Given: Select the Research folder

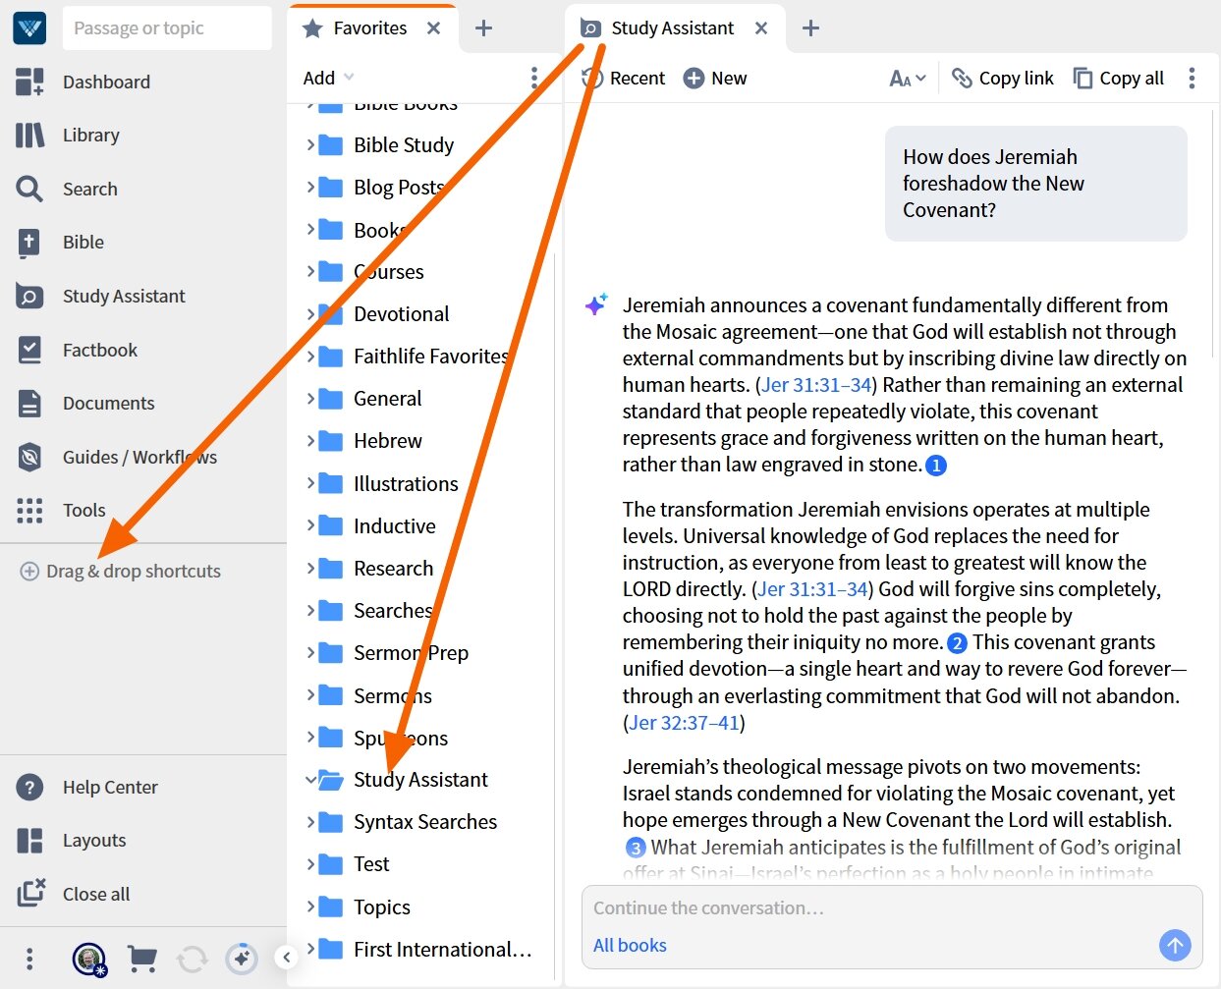Looking at the screenshot, I should (393, 568).
